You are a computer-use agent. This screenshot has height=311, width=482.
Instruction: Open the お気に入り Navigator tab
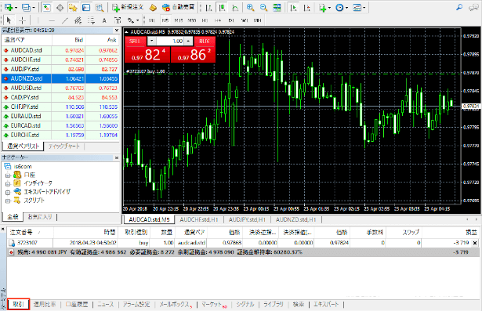coord(40,217)
